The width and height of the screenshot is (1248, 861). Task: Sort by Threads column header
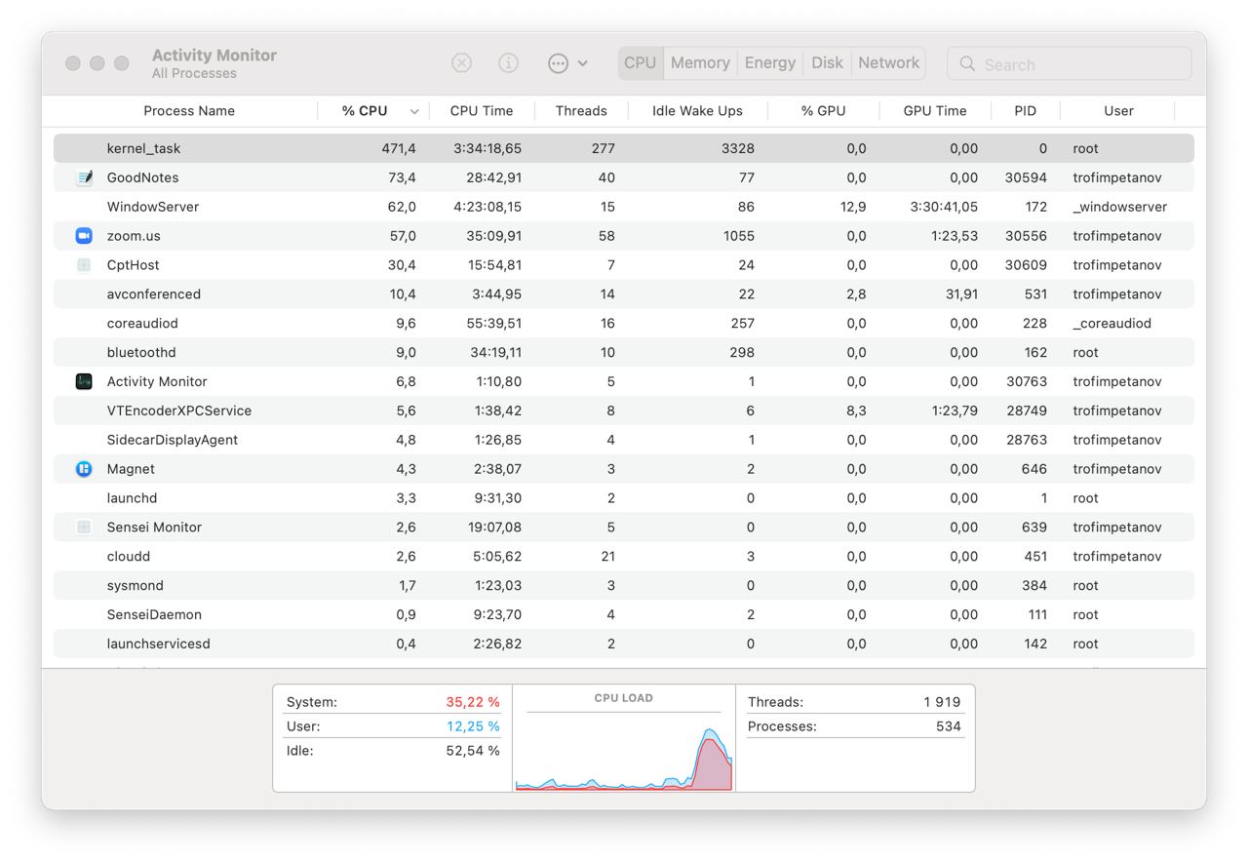point(581,111)
